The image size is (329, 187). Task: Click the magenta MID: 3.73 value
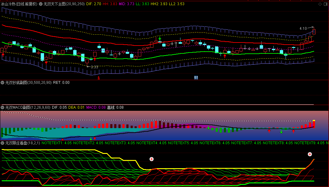126,4
